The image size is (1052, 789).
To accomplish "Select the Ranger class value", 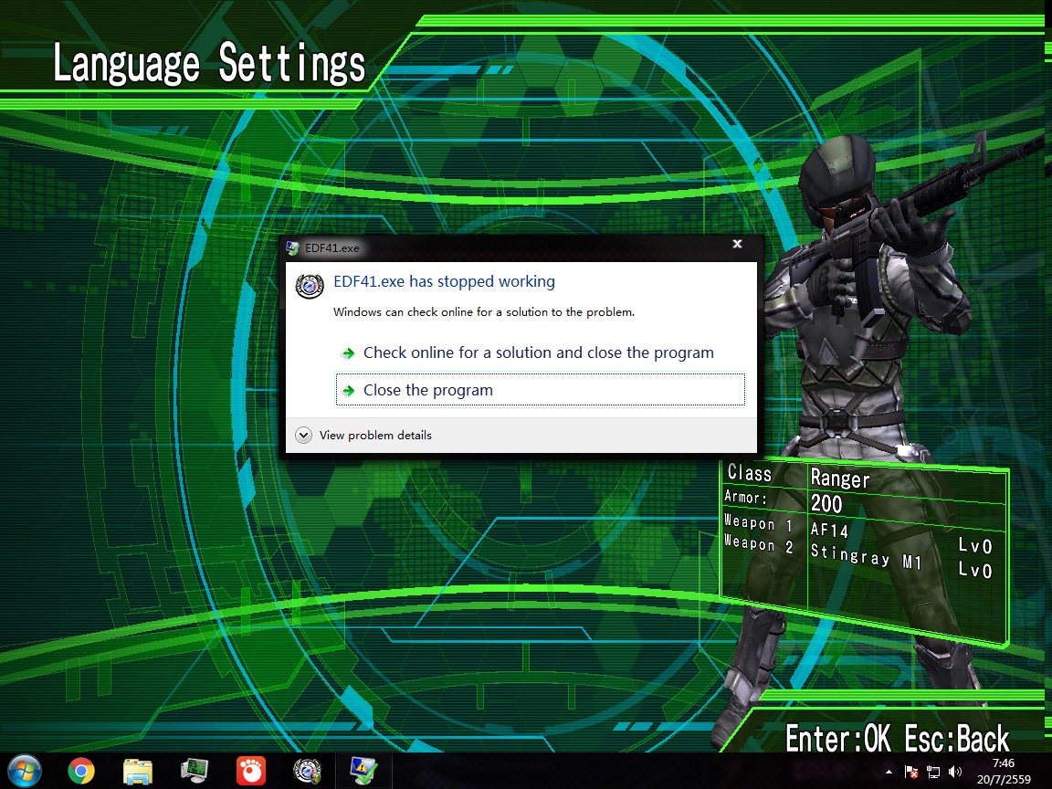I will 840,479.
